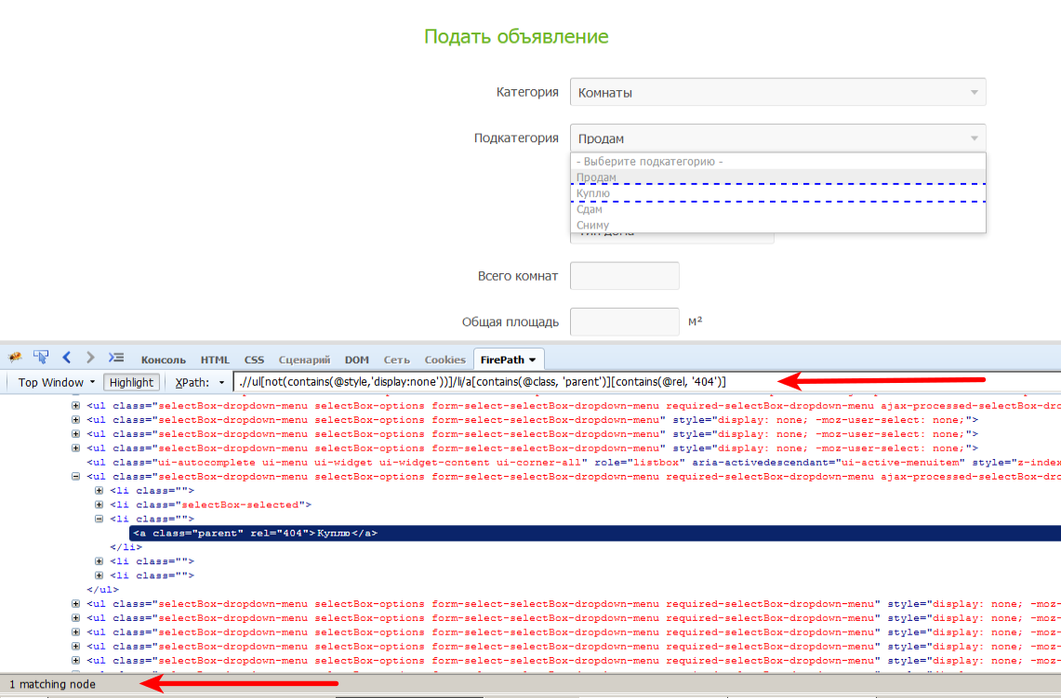Go back with the left arrow icon
The height and width of the screenshot is (698, 1061).
click(66, 357)
